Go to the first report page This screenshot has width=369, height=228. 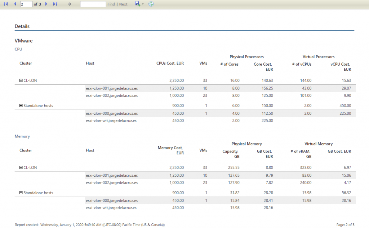tap(6, 4)
